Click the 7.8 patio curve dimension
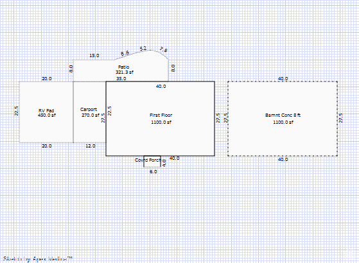359x263 pixels. pos(164,49)
